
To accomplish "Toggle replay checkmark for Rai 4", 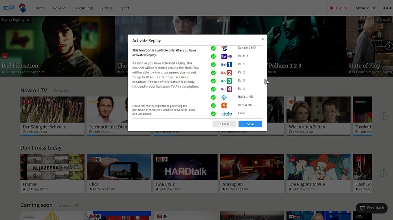I will (213, 89).
